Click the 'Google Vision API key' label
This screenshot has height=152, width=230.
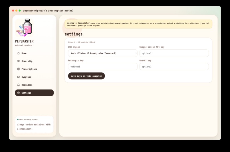pyautogui.click(x=152, y=47)
